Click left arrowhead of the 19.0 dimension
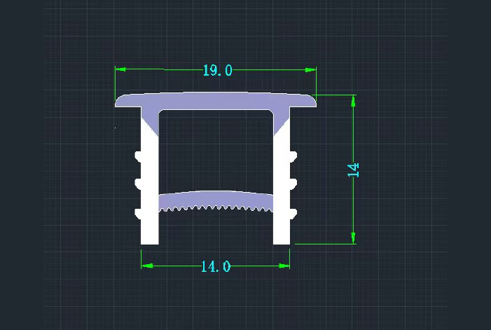 [120, 69]
